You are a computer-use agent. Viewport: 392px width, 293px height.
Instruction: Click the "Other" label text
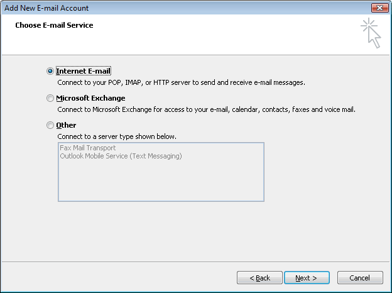click(x=66, y=126)
